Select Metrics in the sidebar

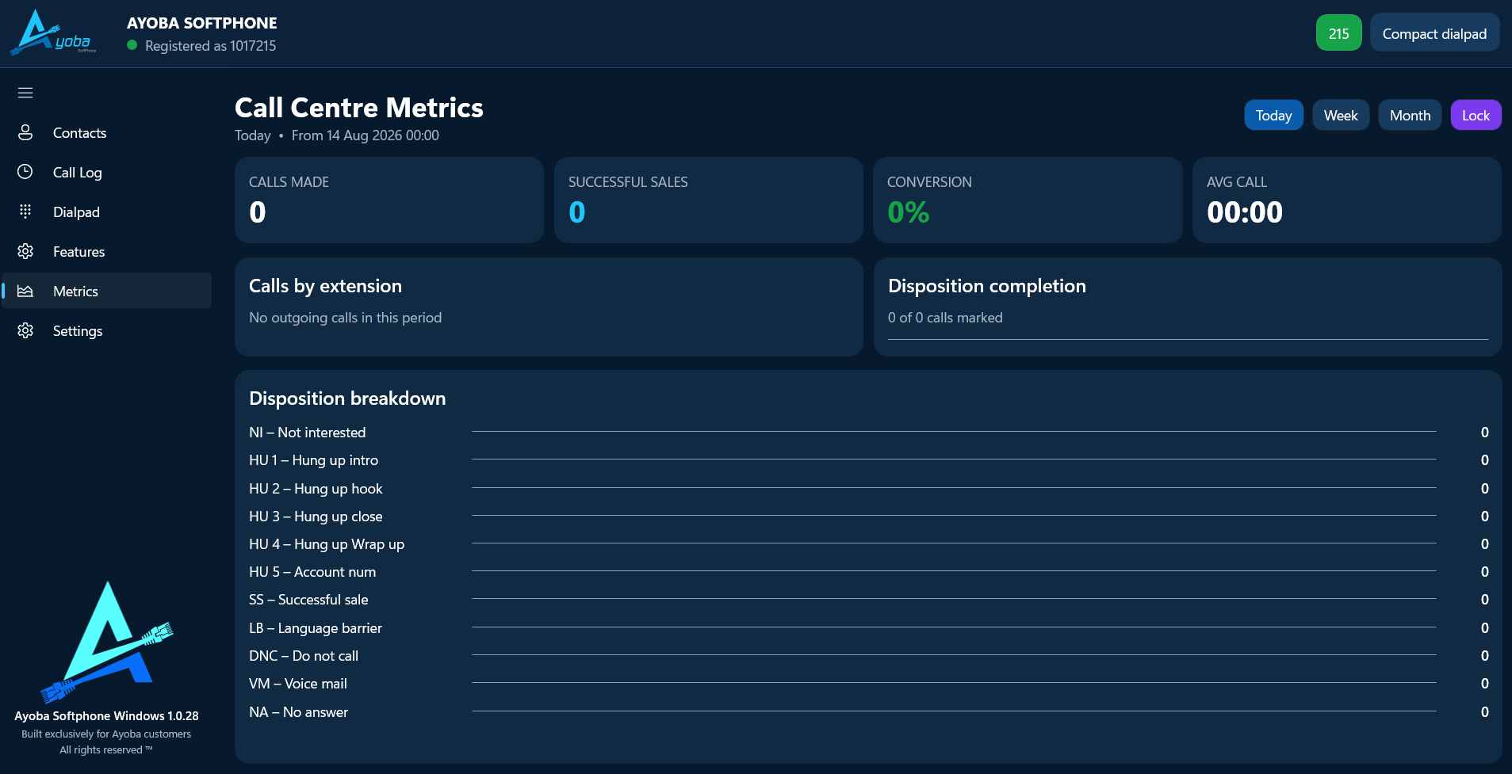107,291
